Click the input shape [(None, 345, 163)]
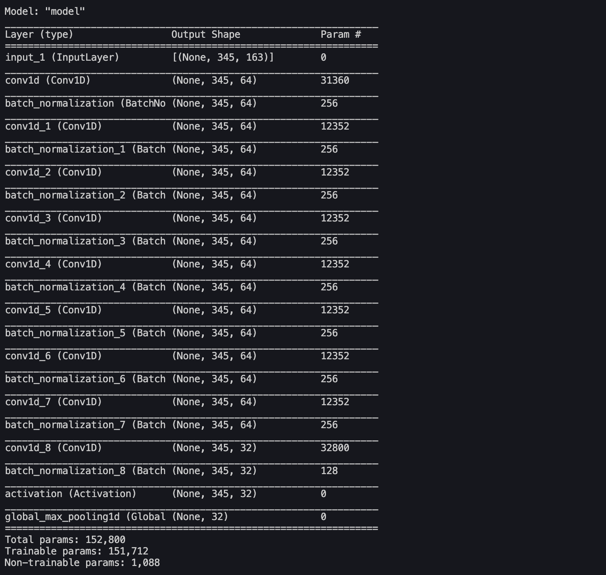The image size is (606, 575). tap(223, 57)
